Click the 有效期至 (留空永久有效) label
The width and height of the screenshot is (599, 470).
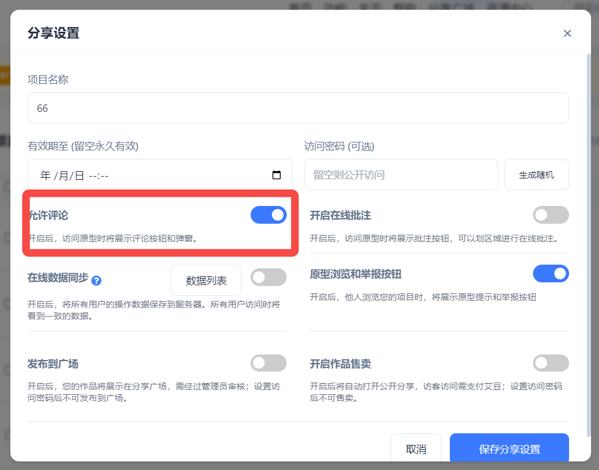[83, 146]
